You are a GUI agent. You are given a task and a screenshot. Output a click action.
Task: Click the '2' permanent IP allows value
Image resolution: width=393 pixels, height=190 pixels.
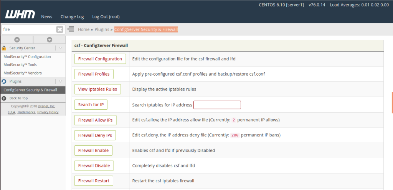[x=234, y=120]
